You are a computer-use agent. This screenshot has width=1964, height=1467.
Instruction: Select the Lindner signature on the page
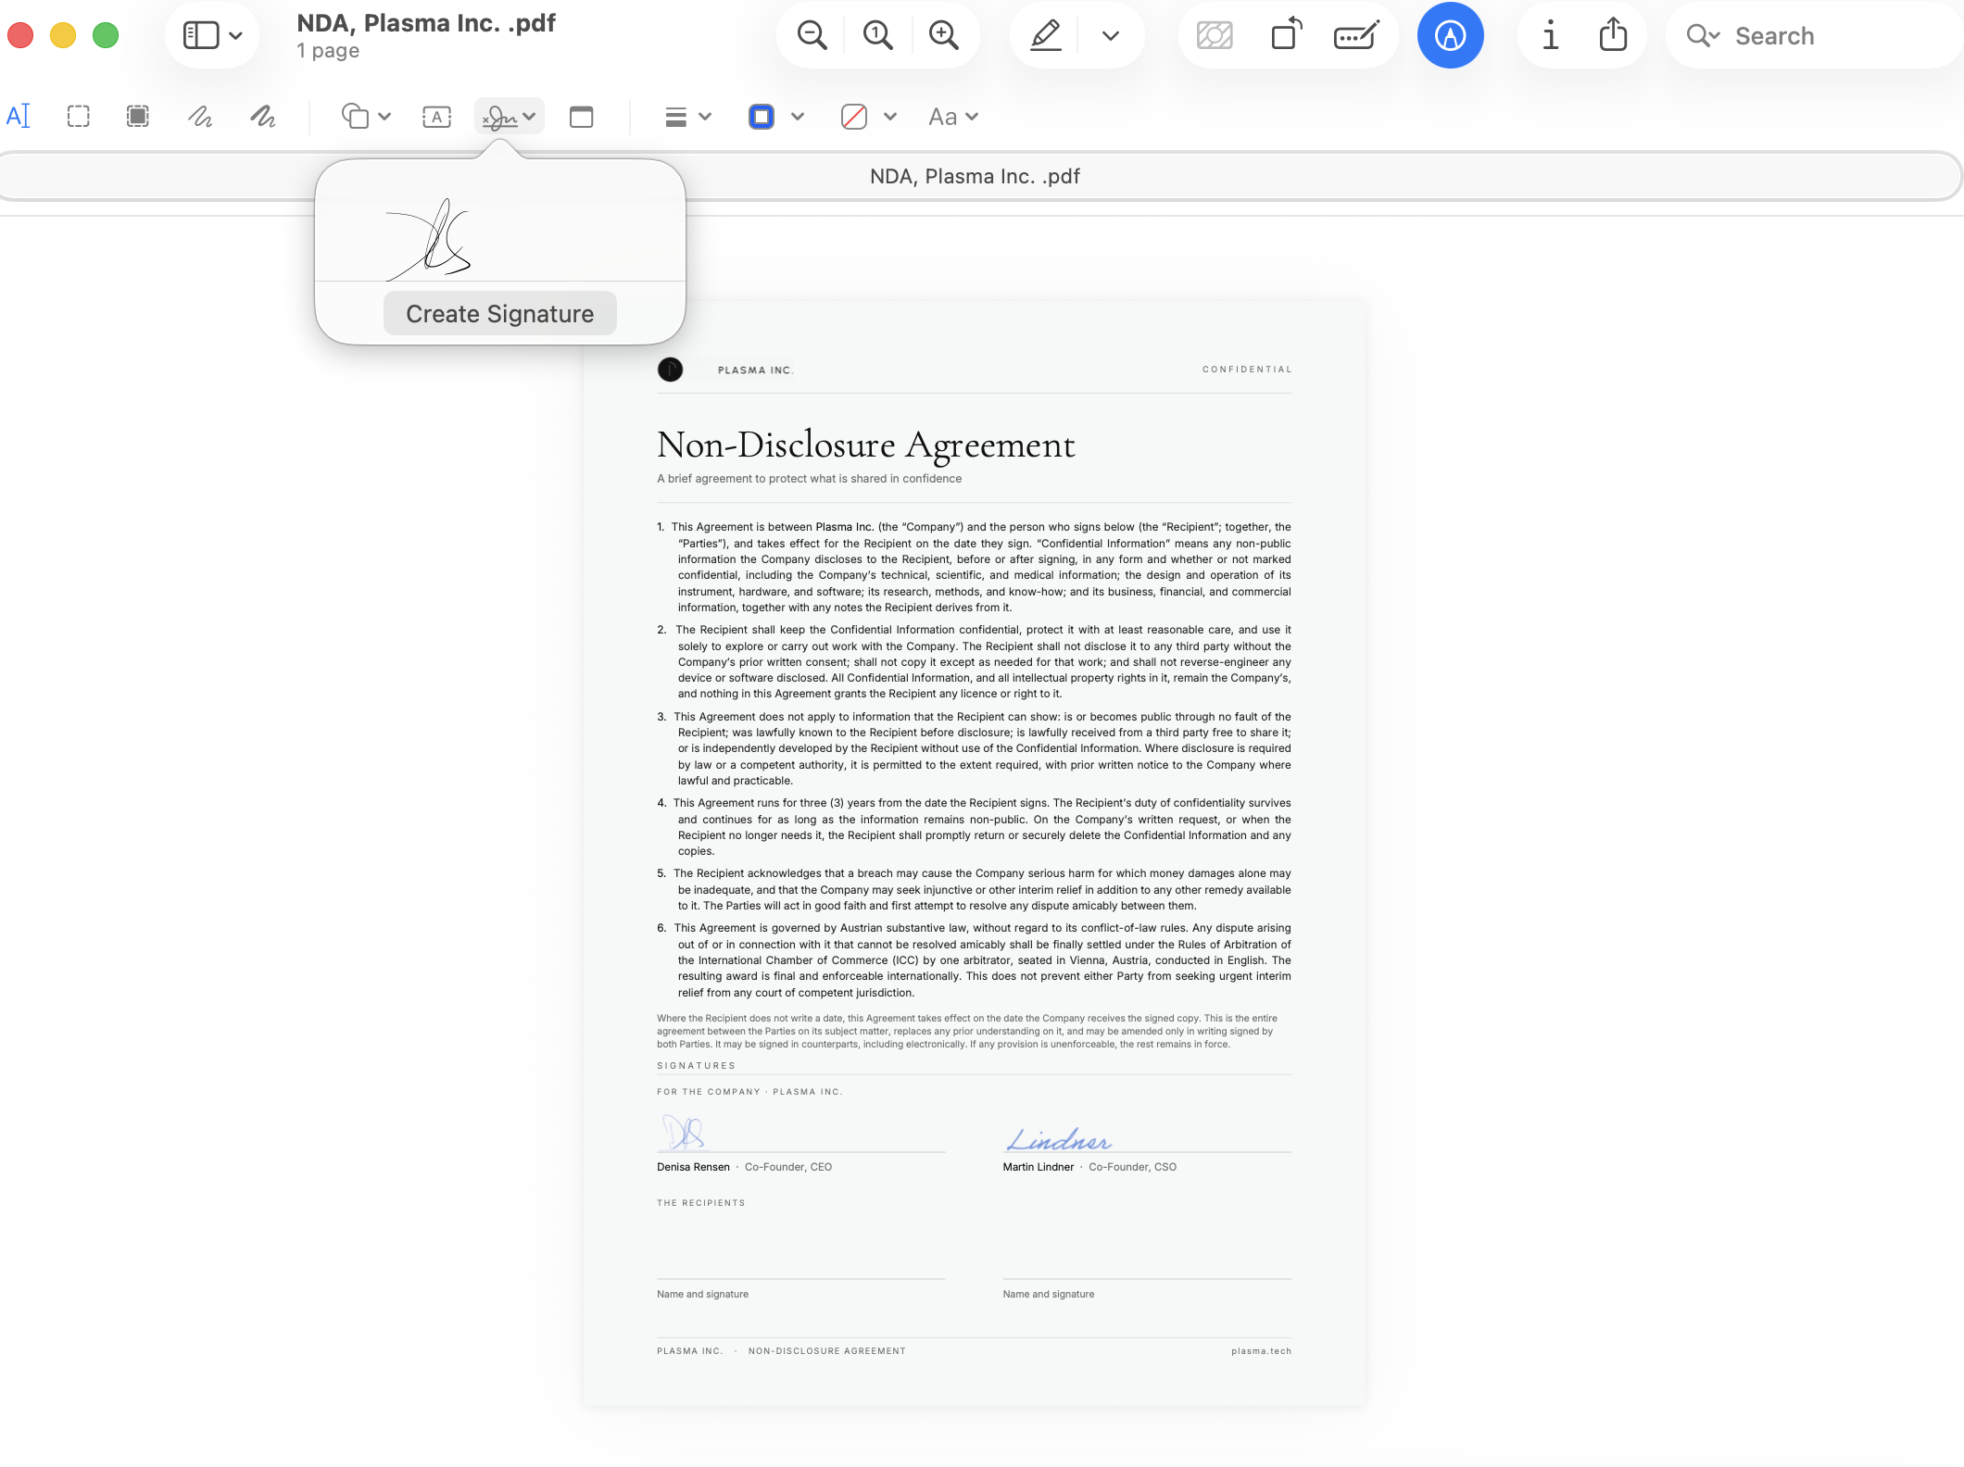pyautogui.click(x=1059, y=1140)
